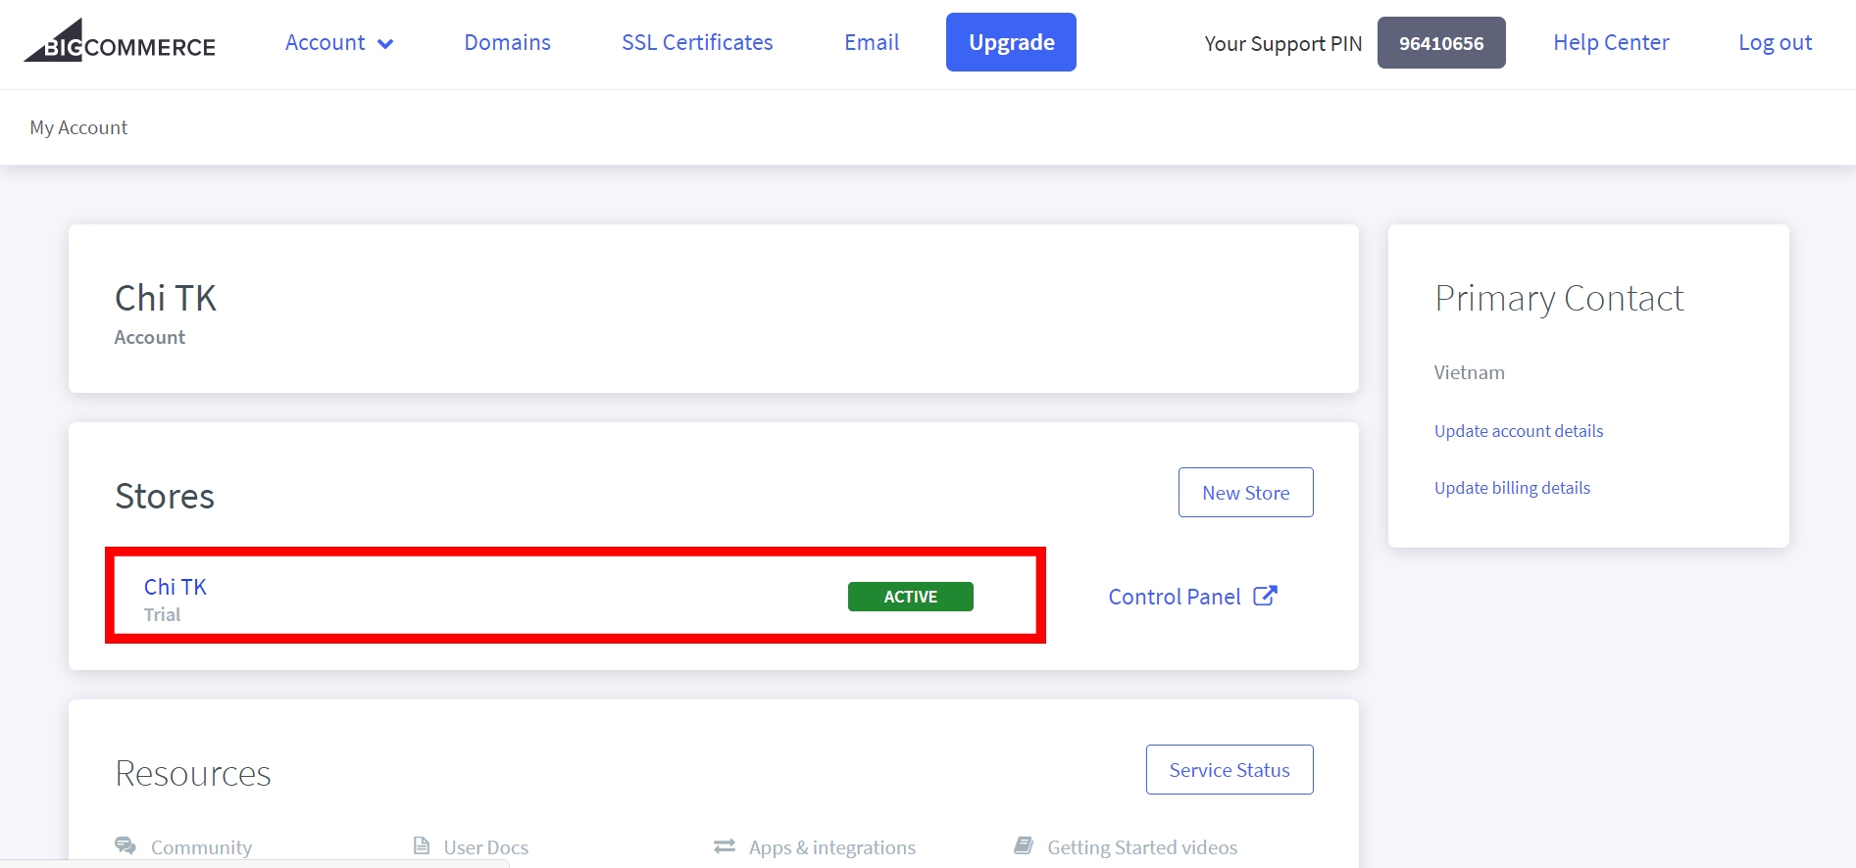Click the Apps & integrations arrows icon
Screen dimensions: 1856x868
click(x=725, y=845)
